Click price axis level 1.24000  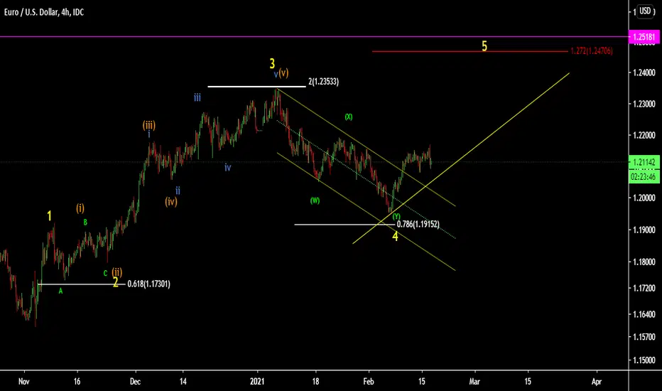tap(644, 73)
